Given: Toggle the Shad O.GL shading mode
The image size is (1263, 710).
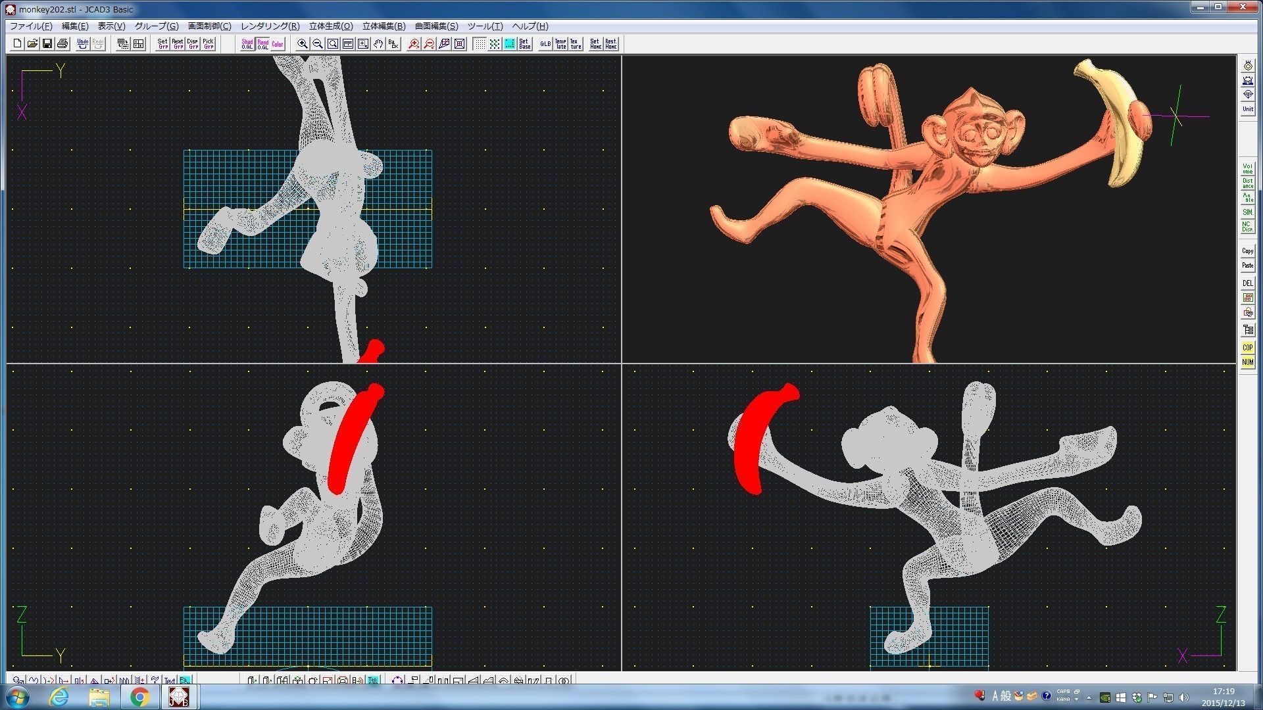Looking at the screenshot, I should (x=247, y=44).
